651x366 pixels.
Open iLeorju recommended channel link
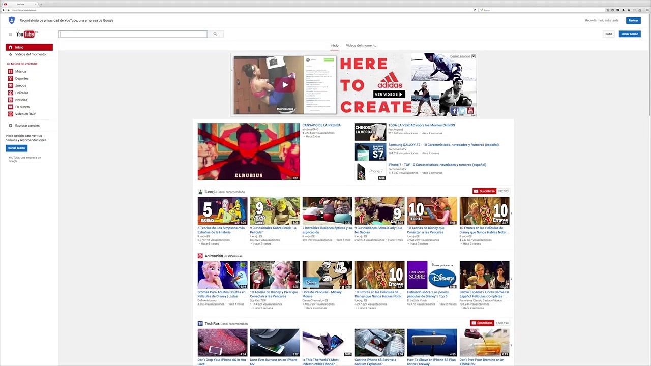(x=210, y=192)
